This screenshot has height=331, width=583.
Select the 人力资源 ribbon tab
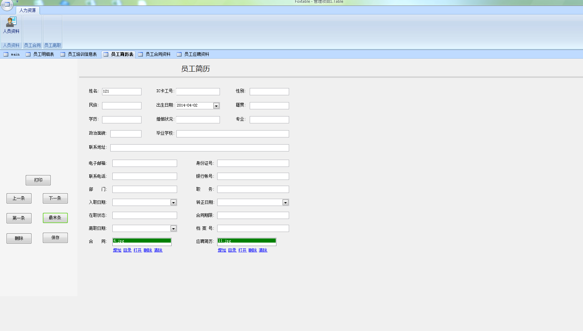(x=27, y=10)
